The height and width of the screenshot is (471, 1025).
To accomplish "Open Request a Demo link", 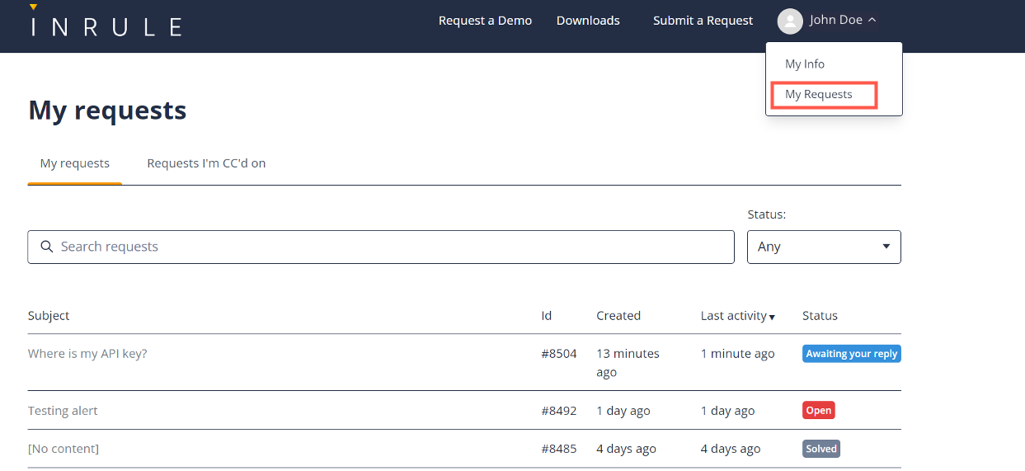I will click(x=485, y=21).
